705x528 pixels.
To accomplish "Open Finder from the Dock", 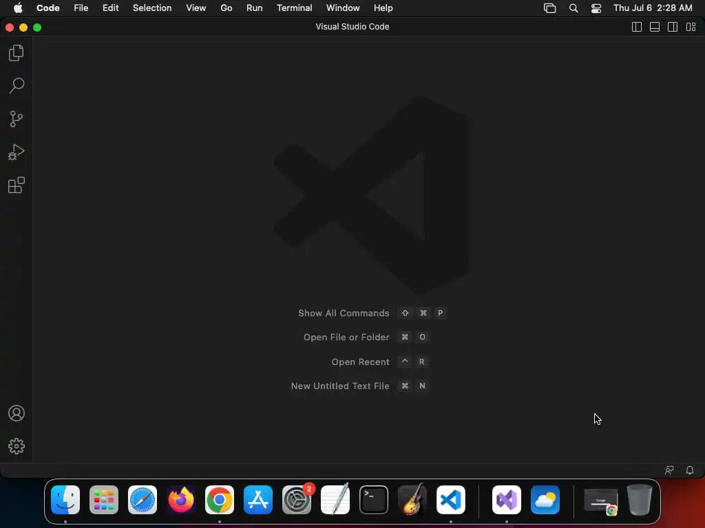I will [x=65, y=500].
